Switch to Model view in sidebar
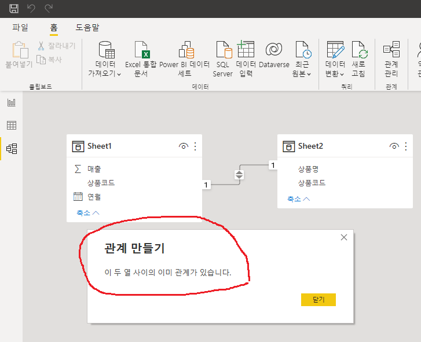 pyautogui.click(x=12, y=149)
